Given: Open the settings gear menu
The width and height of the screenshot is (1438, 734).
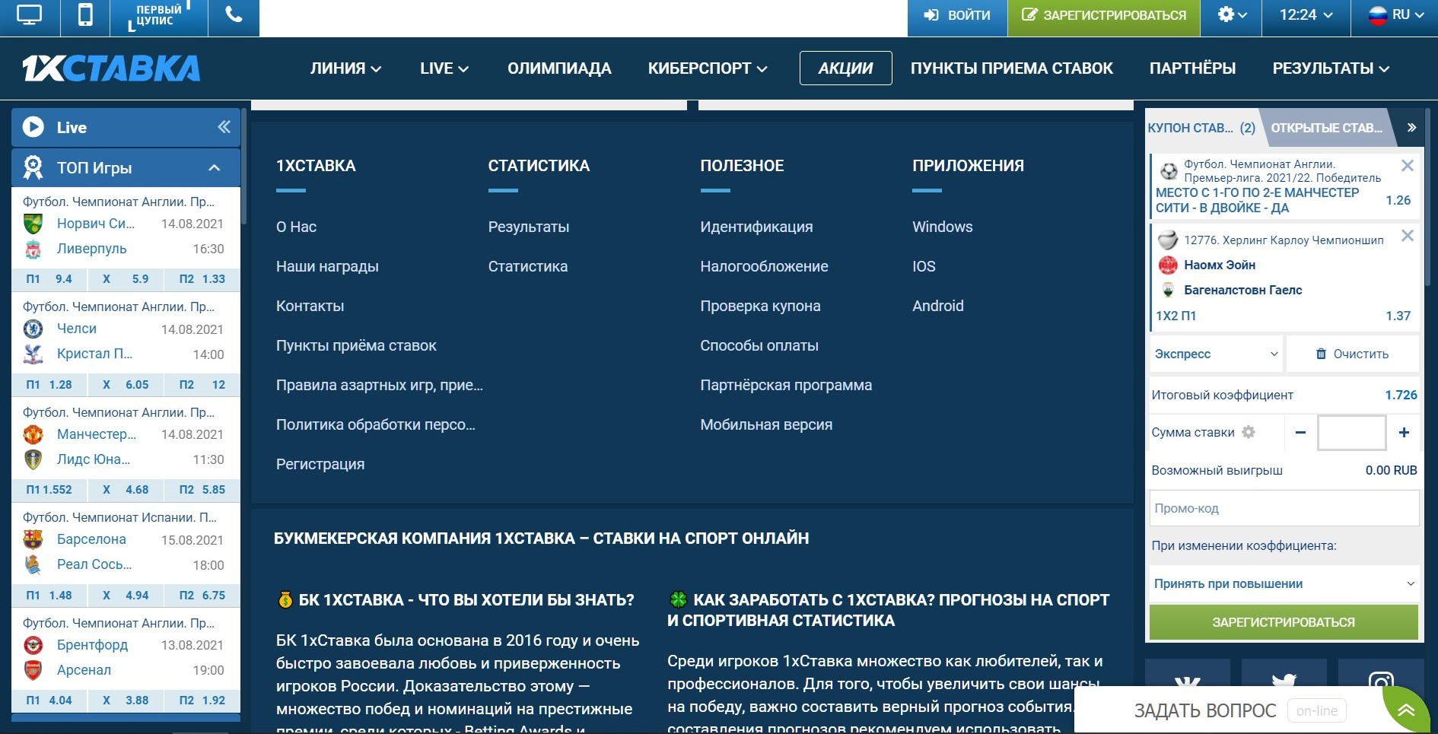Looking at the screenshot, I should [x=1231, y=15].
